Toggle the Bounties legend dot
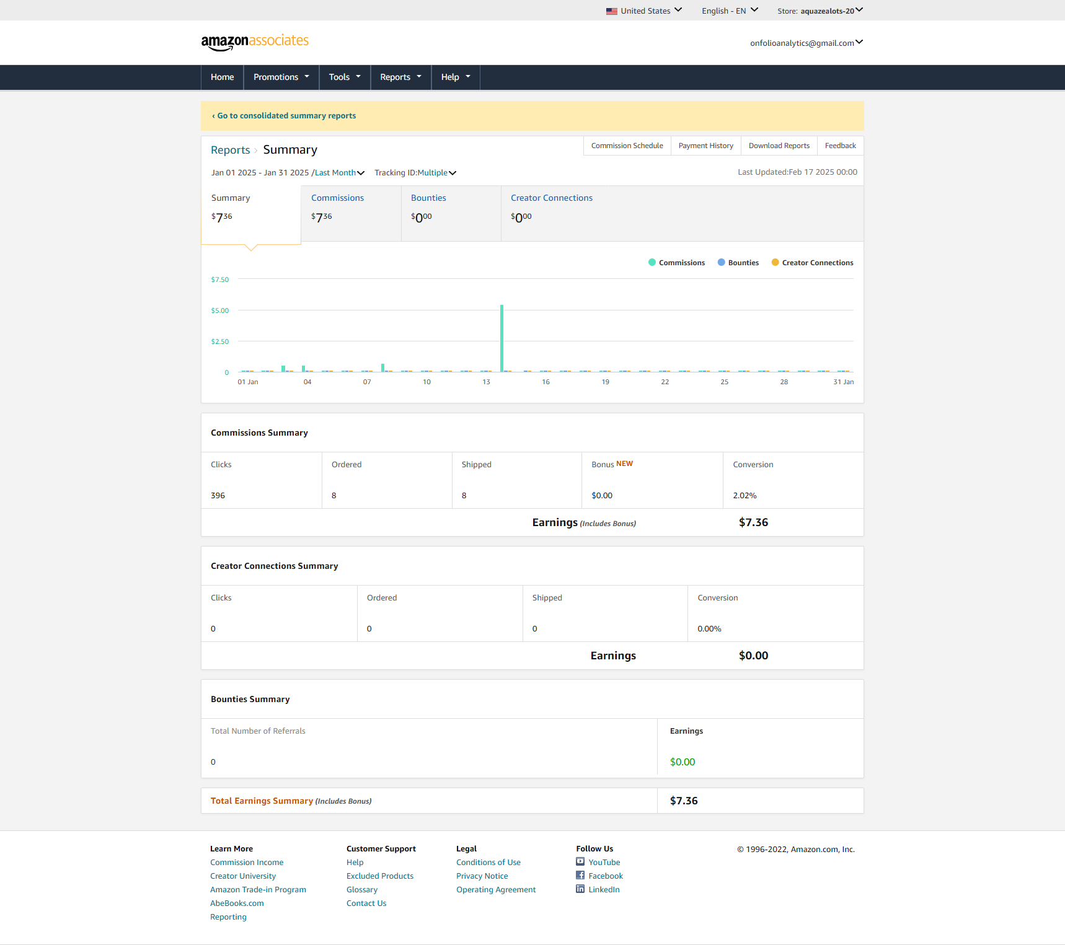 (x=722, y=262)
